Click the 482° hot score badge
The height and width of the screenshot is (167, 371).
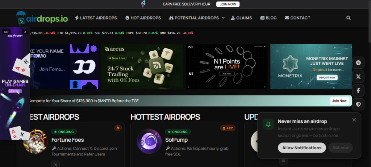(x=228, y=128)
